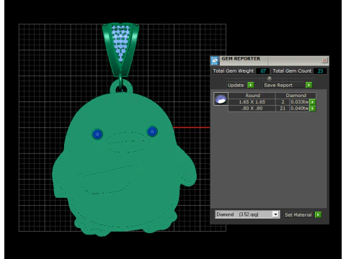Click the 0.040tw weight cell
Viewport: 346px width, 259px height.
(299, 109)
